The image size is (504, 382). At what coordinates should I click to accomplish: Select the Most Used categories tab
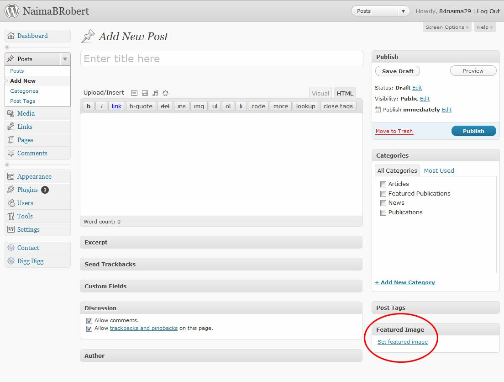coord(439,170)
